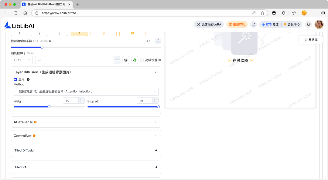The image size is (328, 180).
Task: Click the Seed input field
Action: point(75,60)
